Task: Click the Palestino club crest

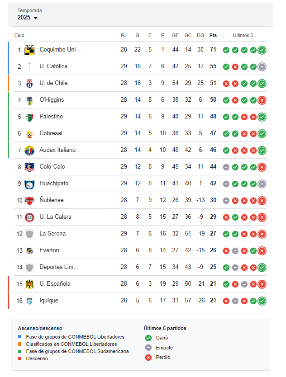Action: pyautogui.click(x=29, y=117)
